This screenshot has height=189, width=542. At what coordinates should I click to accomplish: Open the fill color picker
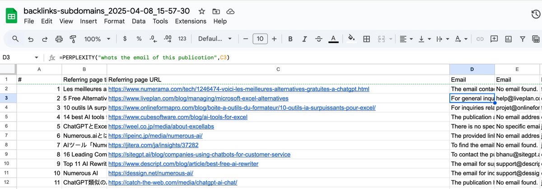tap(351, 39)
